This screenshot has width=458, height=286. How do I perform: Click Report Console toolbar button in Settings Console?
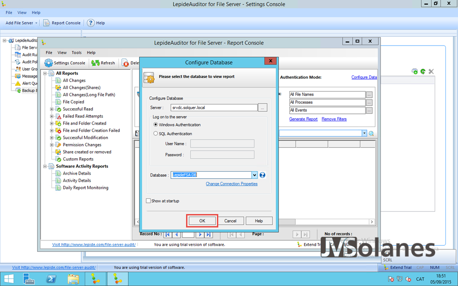(62, 23)
